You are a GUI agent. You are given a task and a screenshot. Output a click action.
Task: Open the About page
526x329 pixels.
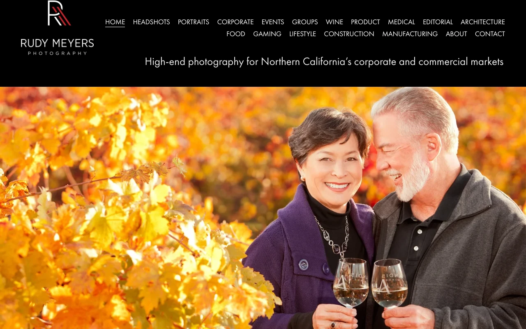[457, 34]
